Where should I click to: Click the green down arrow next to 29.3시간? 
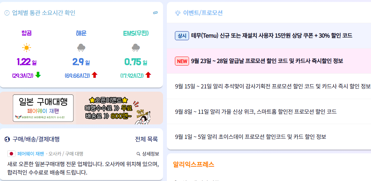coord(38,75)
